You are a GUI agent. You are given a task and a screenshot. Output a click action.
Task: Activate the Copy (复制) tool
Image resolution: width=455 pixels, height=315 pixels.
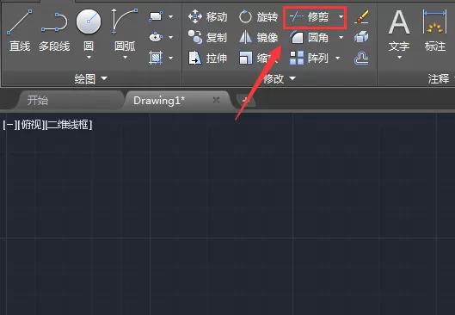[x=207, y=38]
